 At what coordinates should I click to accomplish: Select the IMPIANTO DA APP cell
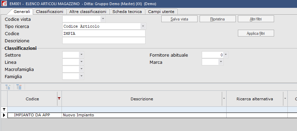coord(35,115)
